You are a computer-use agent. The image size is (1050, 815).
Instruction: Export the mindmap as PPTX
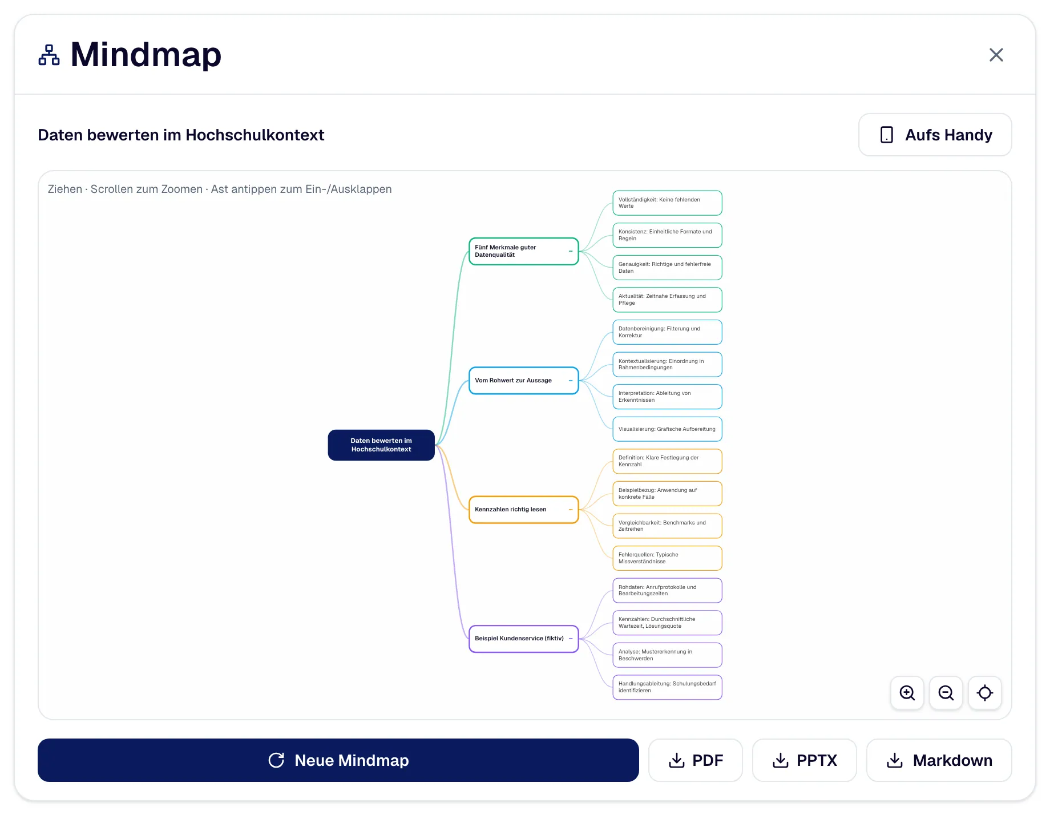805,760
